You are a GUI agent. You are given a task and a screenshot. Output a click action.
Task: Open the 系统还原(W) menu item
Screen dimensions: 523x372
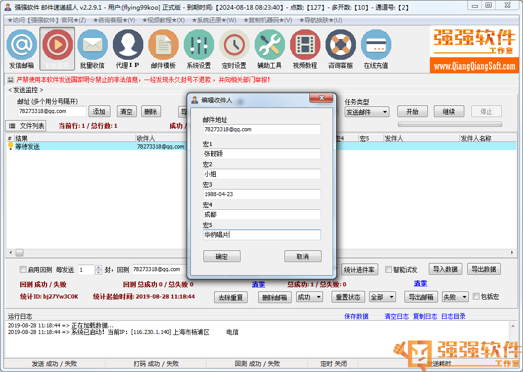pyautogui.click(x=214, y=20)
